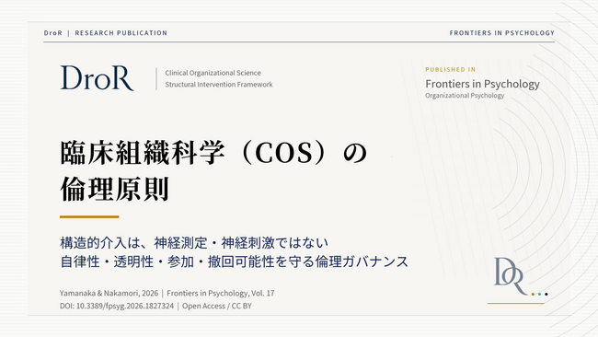Image resolution: width=598 pixels, height=337 pixels.
Task: Click the subtitle line starting "自律性・透明性・参加"
Action: [235, 261]
